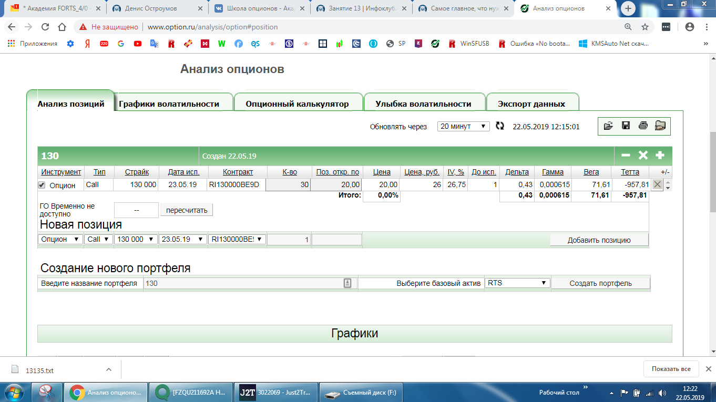Show more bookmarks with the double chevron
The height and width of the screenshot is (402, 716).
tap(705, 44)
